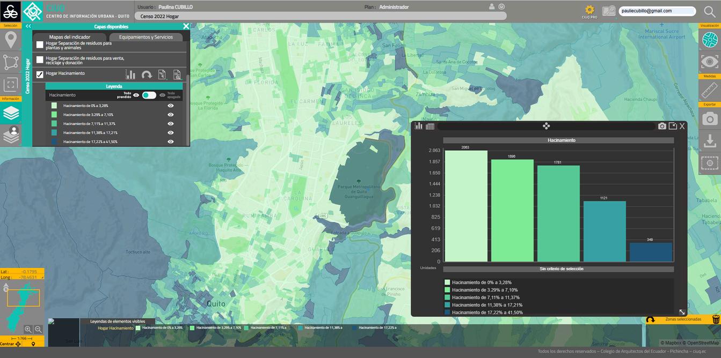Uncheck the Hogar Hacinamiento layer checkbox

[x=40, y=74]
